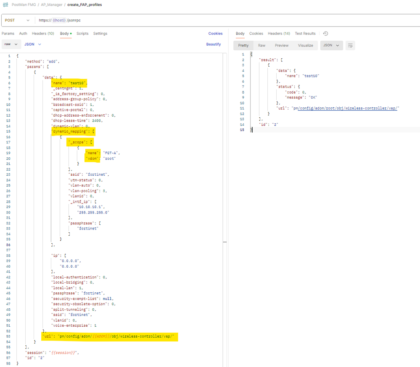
Task: Open the response Headers (14) tab
Action: coord(279,34)
